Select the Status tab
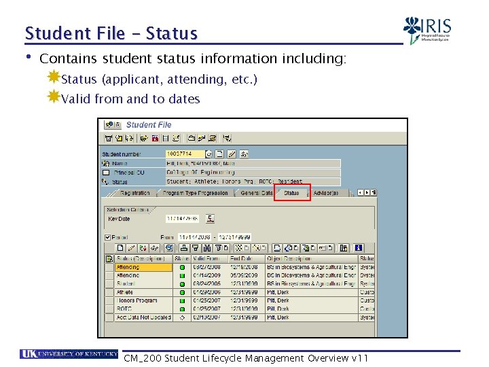The width and height of the screenshot is (489, 367). [291, 193]
